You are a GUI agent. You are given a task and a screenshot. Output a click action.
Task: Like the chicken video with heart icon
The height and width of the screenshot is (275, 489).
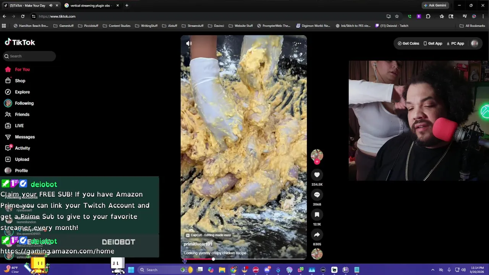[x=317, y=175]
